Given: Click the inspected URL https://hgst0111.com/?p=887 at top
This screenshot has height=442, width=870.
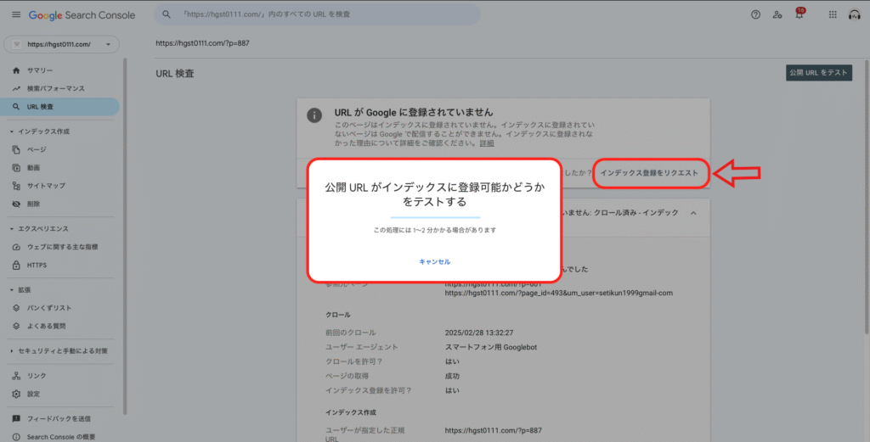Looking at the screenshot, I should point(202,43).
